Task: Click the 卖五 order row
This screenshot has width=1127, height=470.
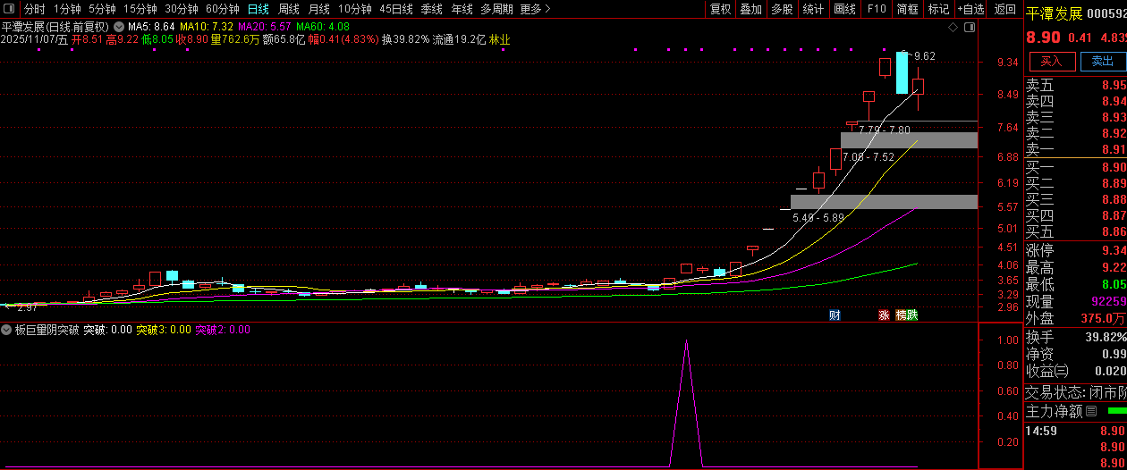Action: 1075,86
